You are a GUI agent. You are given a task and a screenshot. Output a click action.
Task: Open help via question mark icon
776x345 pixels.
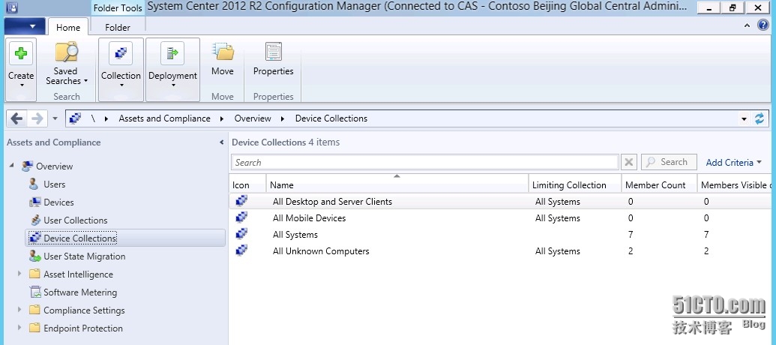pyautogui.click(x=763, y=25)
